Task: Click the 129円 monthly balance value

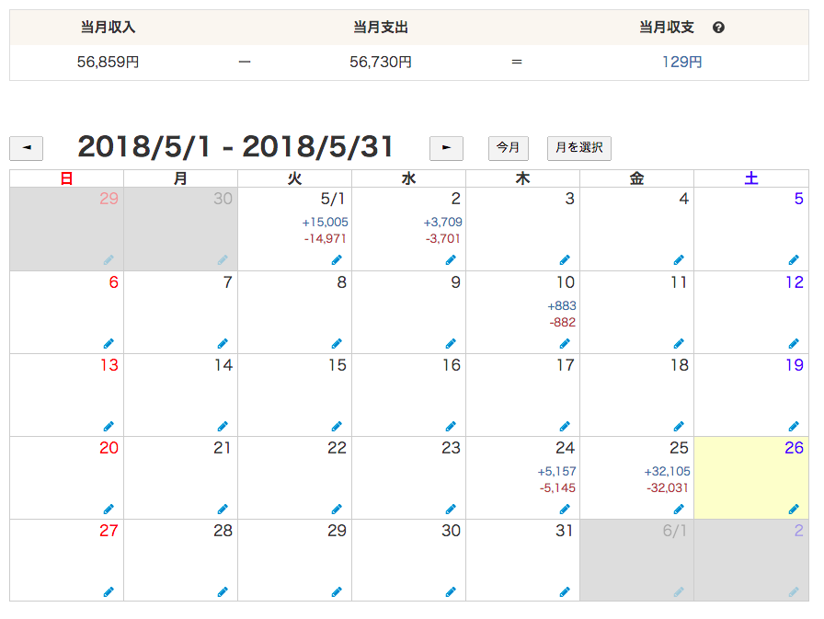Action: point(681,62)
